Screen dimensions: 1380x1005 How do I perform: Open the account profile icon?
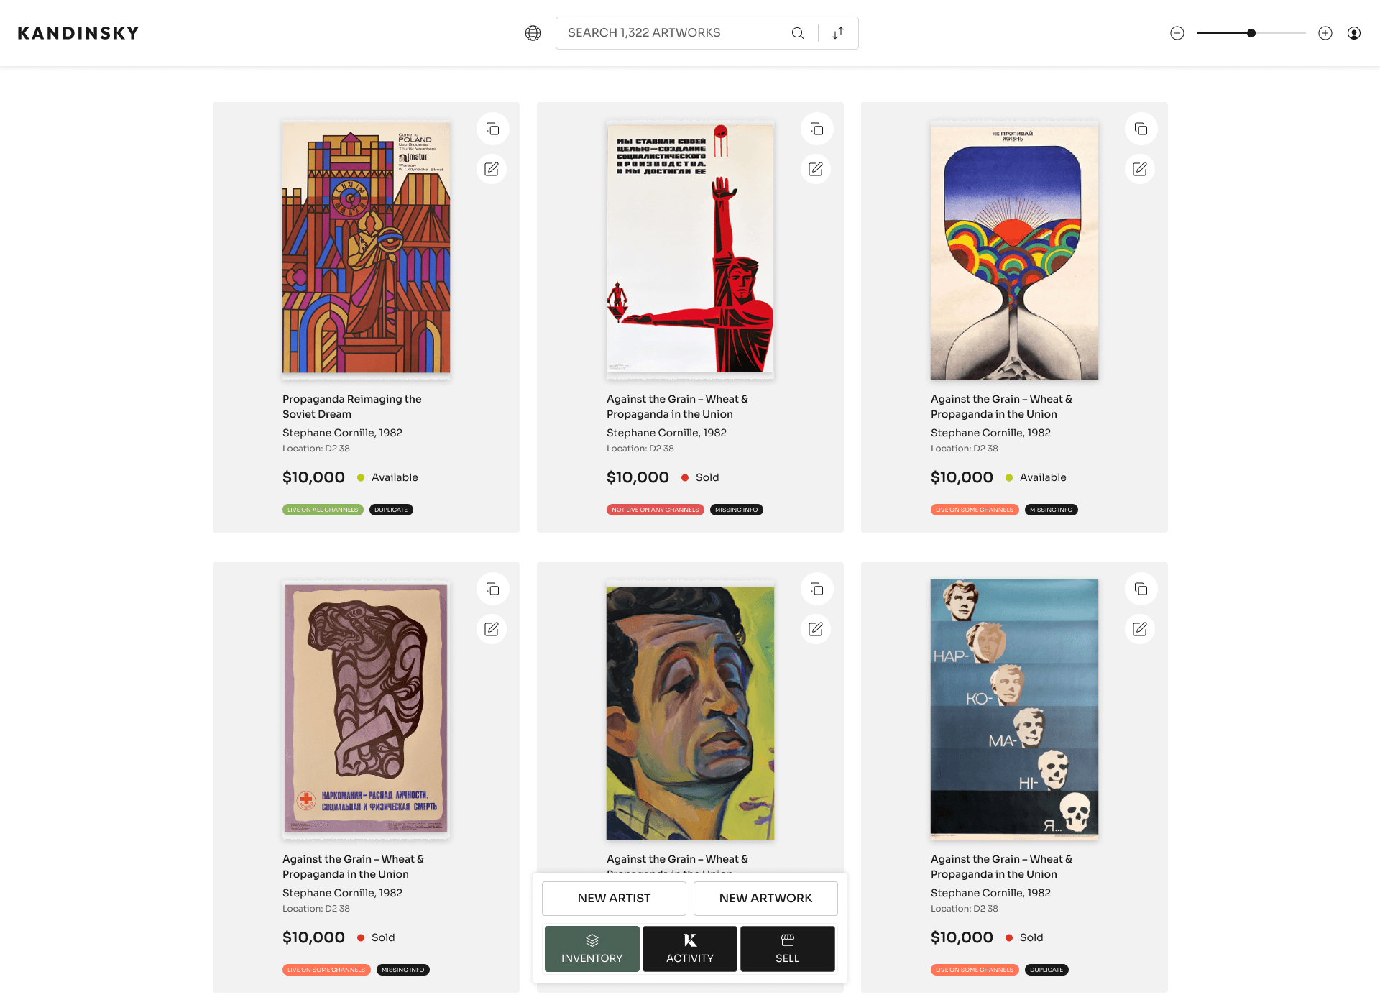point(1354,32)
